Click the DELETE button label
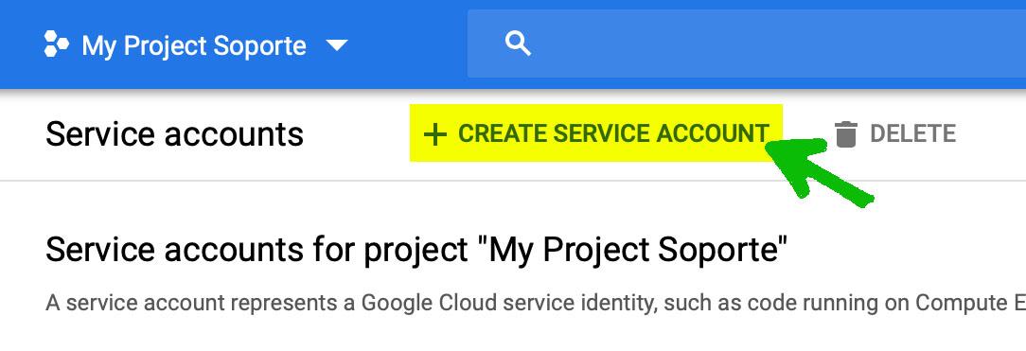 point(912,134)
